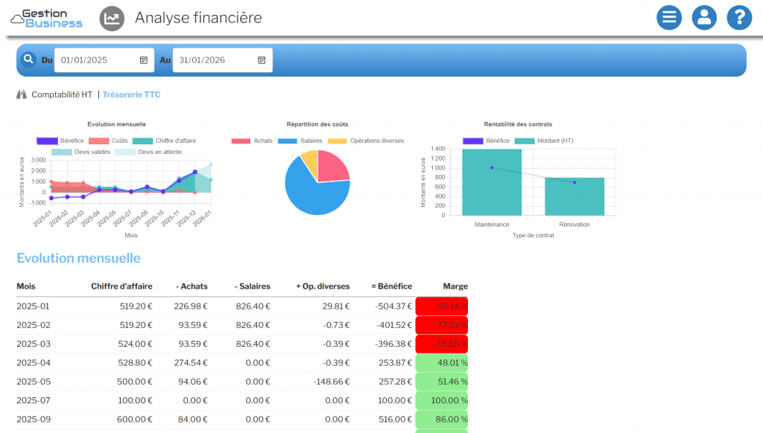Screen dimensions: 763x433
Task: Click the Salaires legend color swatch
Action: click(x=287, y=141)
